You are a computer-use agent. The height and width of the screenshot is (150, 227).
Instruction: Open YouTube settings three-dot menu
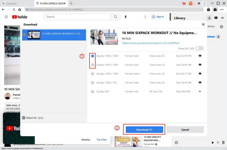145,17
